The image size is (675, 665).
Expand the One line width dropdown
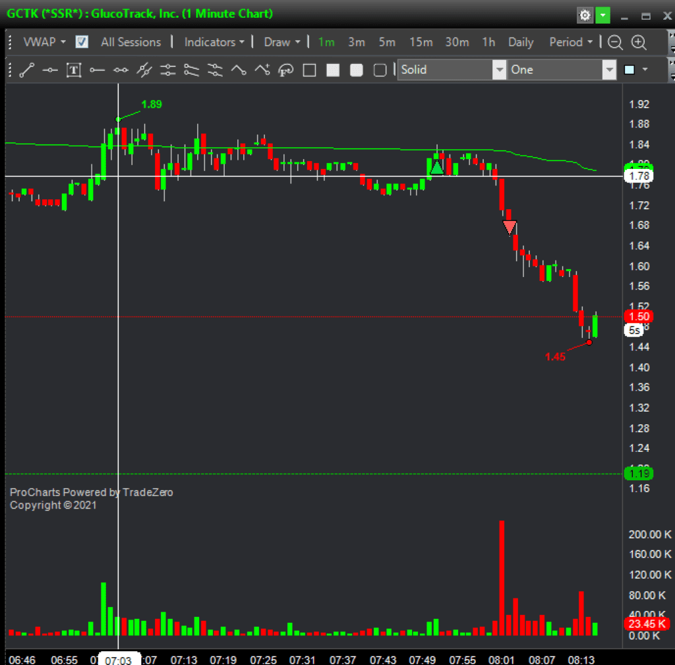click(608, 70)
